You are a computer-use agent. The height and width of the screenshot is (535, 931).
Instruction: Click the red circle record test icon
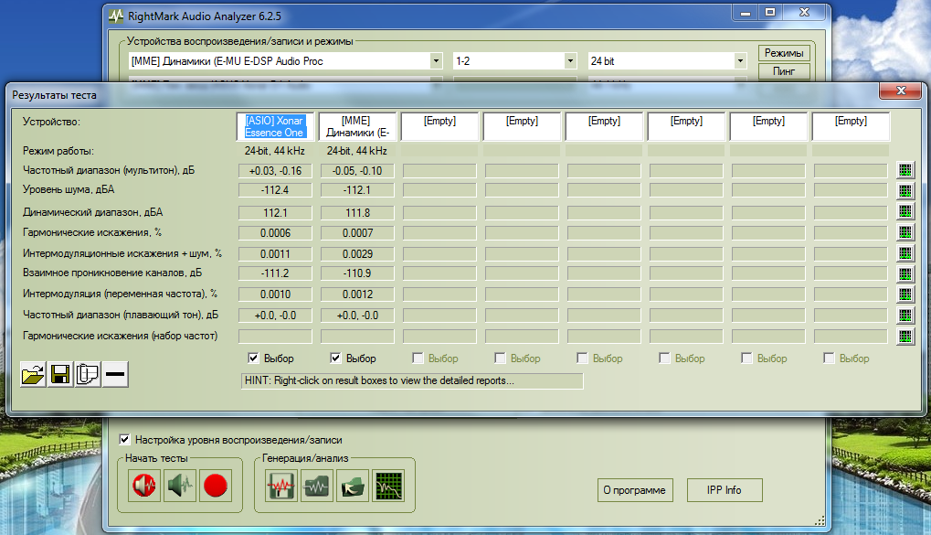(x=216, y=486)
